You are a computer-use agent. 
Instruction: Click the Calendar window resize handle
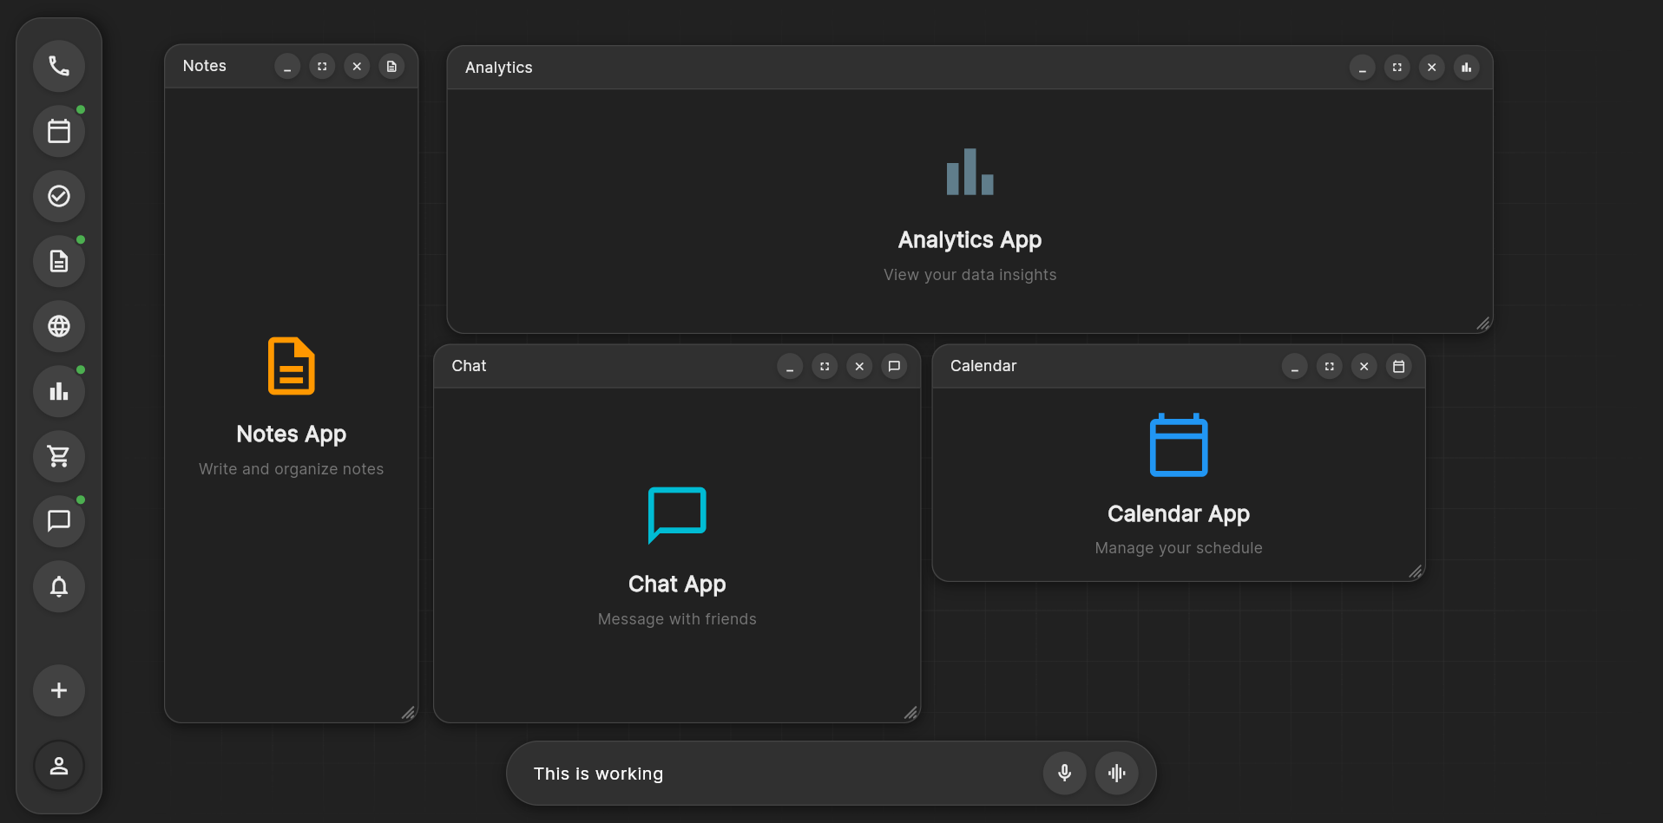point(1416,572)
